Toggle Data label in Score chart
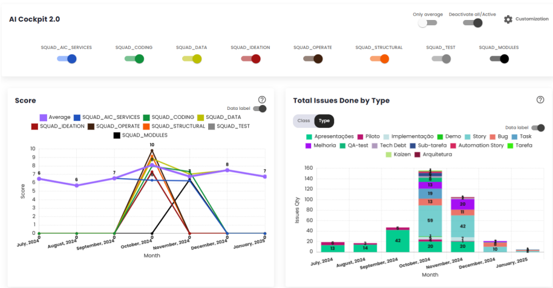 259,109
